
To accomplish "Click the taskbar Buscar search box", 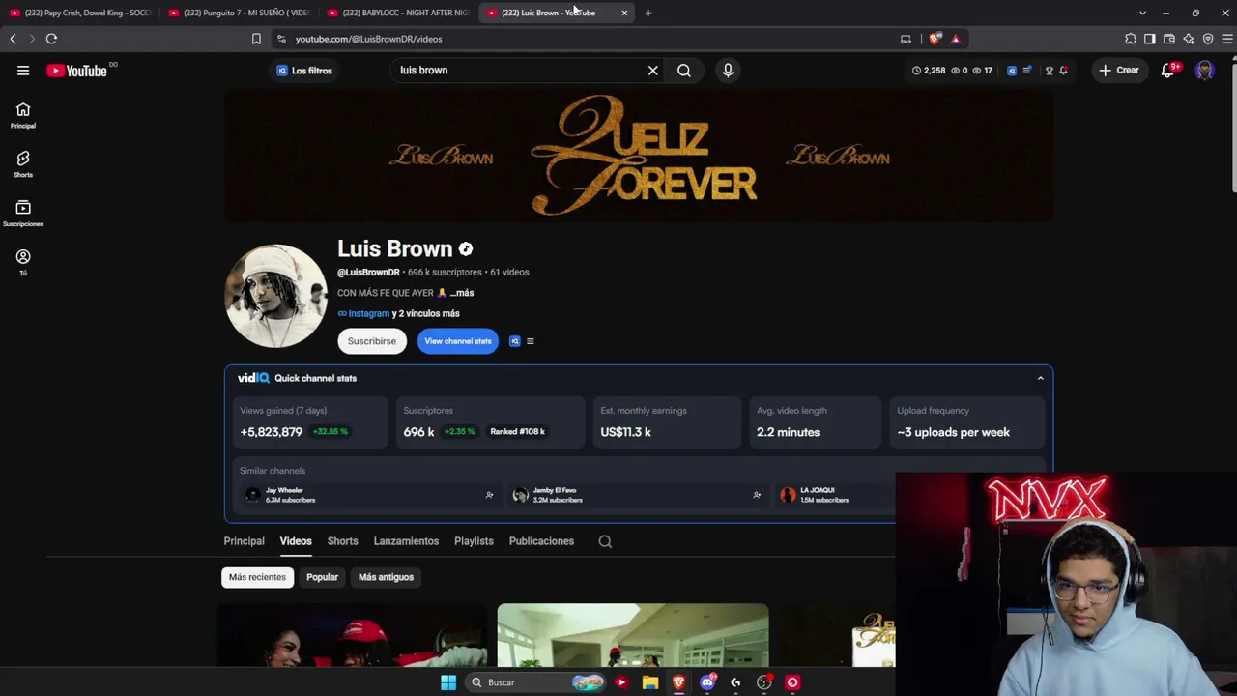I will 534,682.
